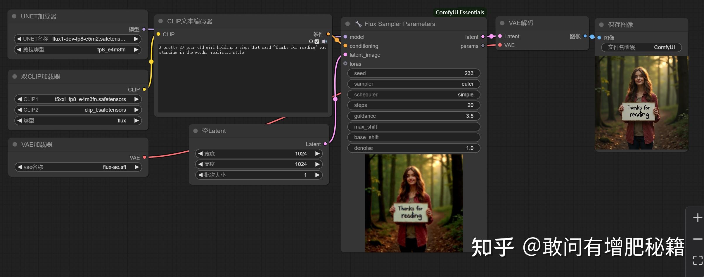Open the scheduler dropdown showing simple
Screen dimensions: 704x277
[x=413, y=95]
